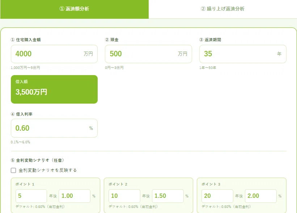
Task: Focus the 頭金 field showing 500
Action: (x=148, y=54)
